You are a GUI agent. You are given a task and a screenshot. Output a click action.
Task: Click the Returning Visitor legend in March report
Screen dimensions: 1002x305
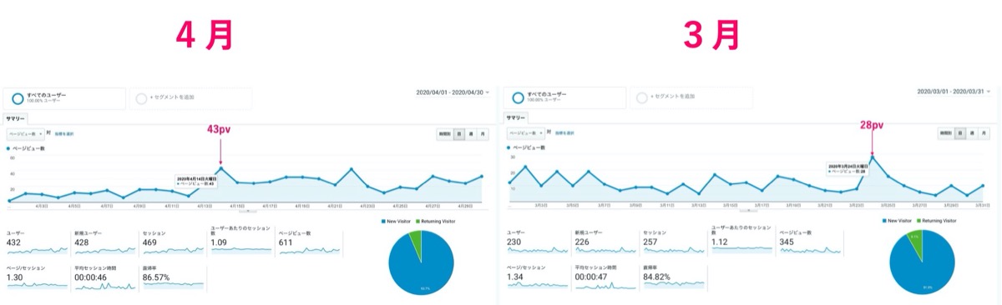[935, 221]
